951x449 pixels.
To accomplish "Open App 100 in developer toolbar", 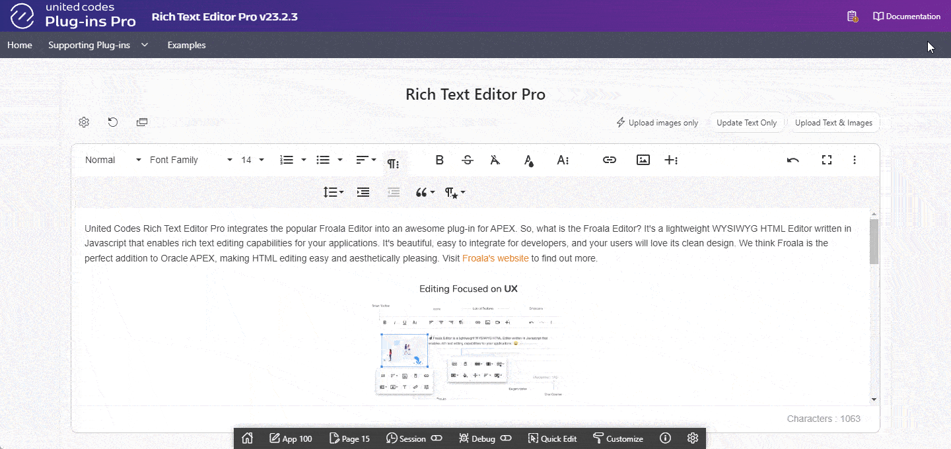I will [291, 438].
